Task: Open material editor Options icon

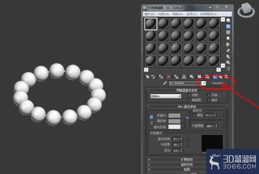Action: pyautogui.click(x=228, y=56)
